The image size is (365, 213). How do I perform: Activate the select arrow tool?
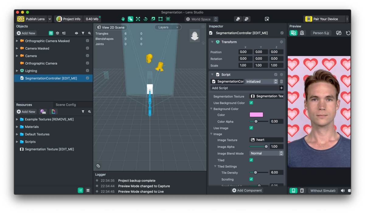tap(130, 19)
